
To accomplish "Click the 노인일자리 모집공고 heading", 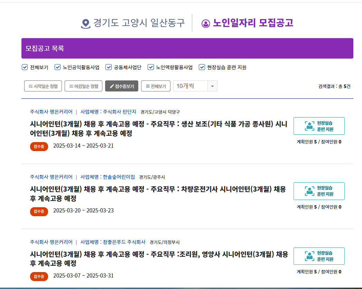I will coord(253,23).
